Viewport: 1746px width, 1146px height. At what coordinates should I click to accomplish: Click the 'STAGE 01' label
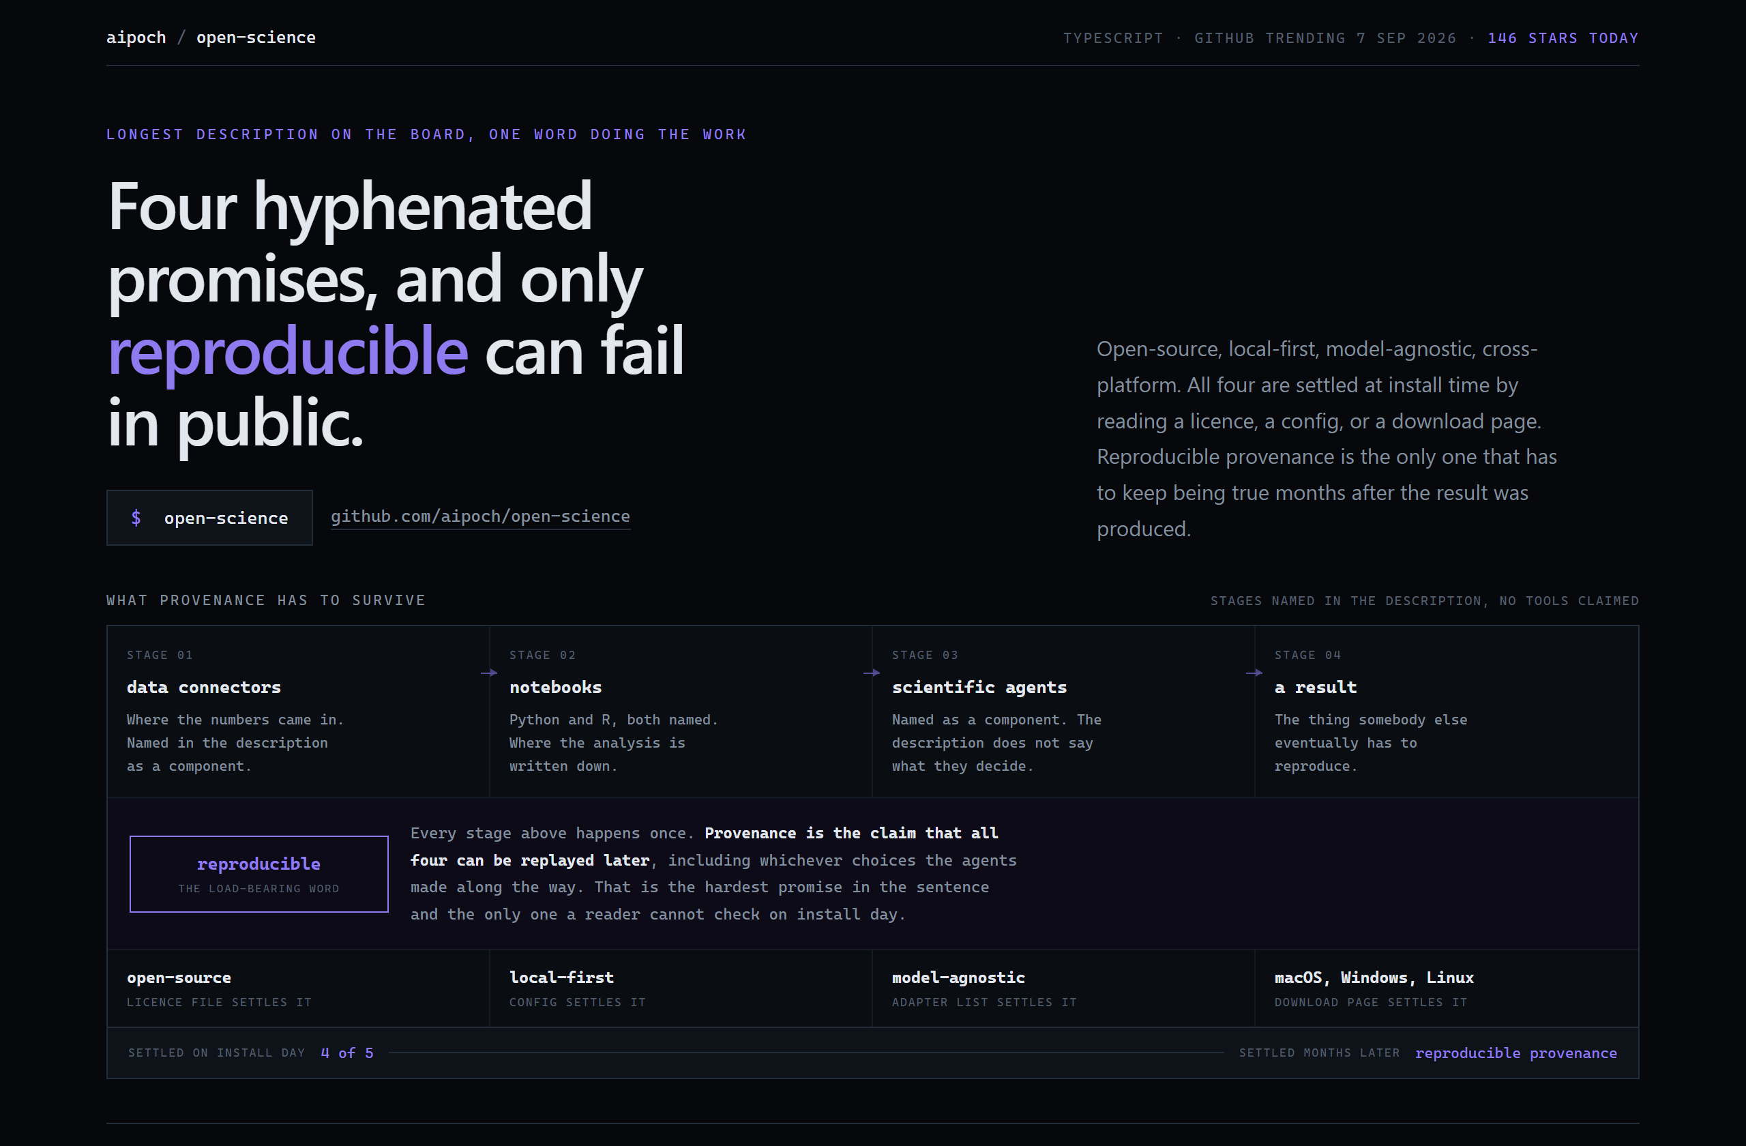(x=160, y=655)
